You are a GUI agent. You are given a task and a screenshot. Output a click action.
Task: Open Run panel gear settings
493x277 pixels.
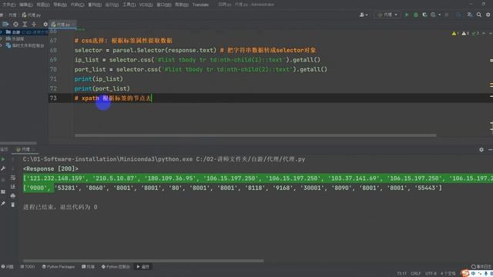481,150
